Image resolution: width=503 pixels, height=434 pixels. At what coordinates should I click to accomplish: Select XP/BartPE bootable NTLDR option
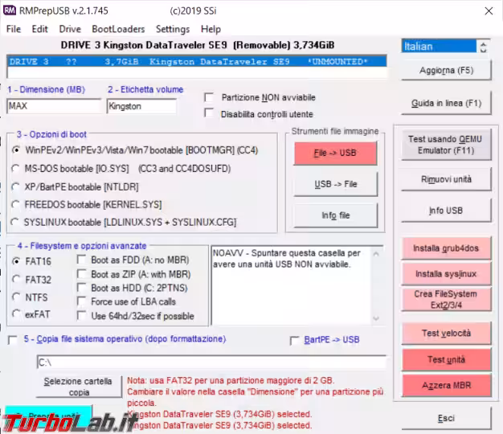pos(15,187)
